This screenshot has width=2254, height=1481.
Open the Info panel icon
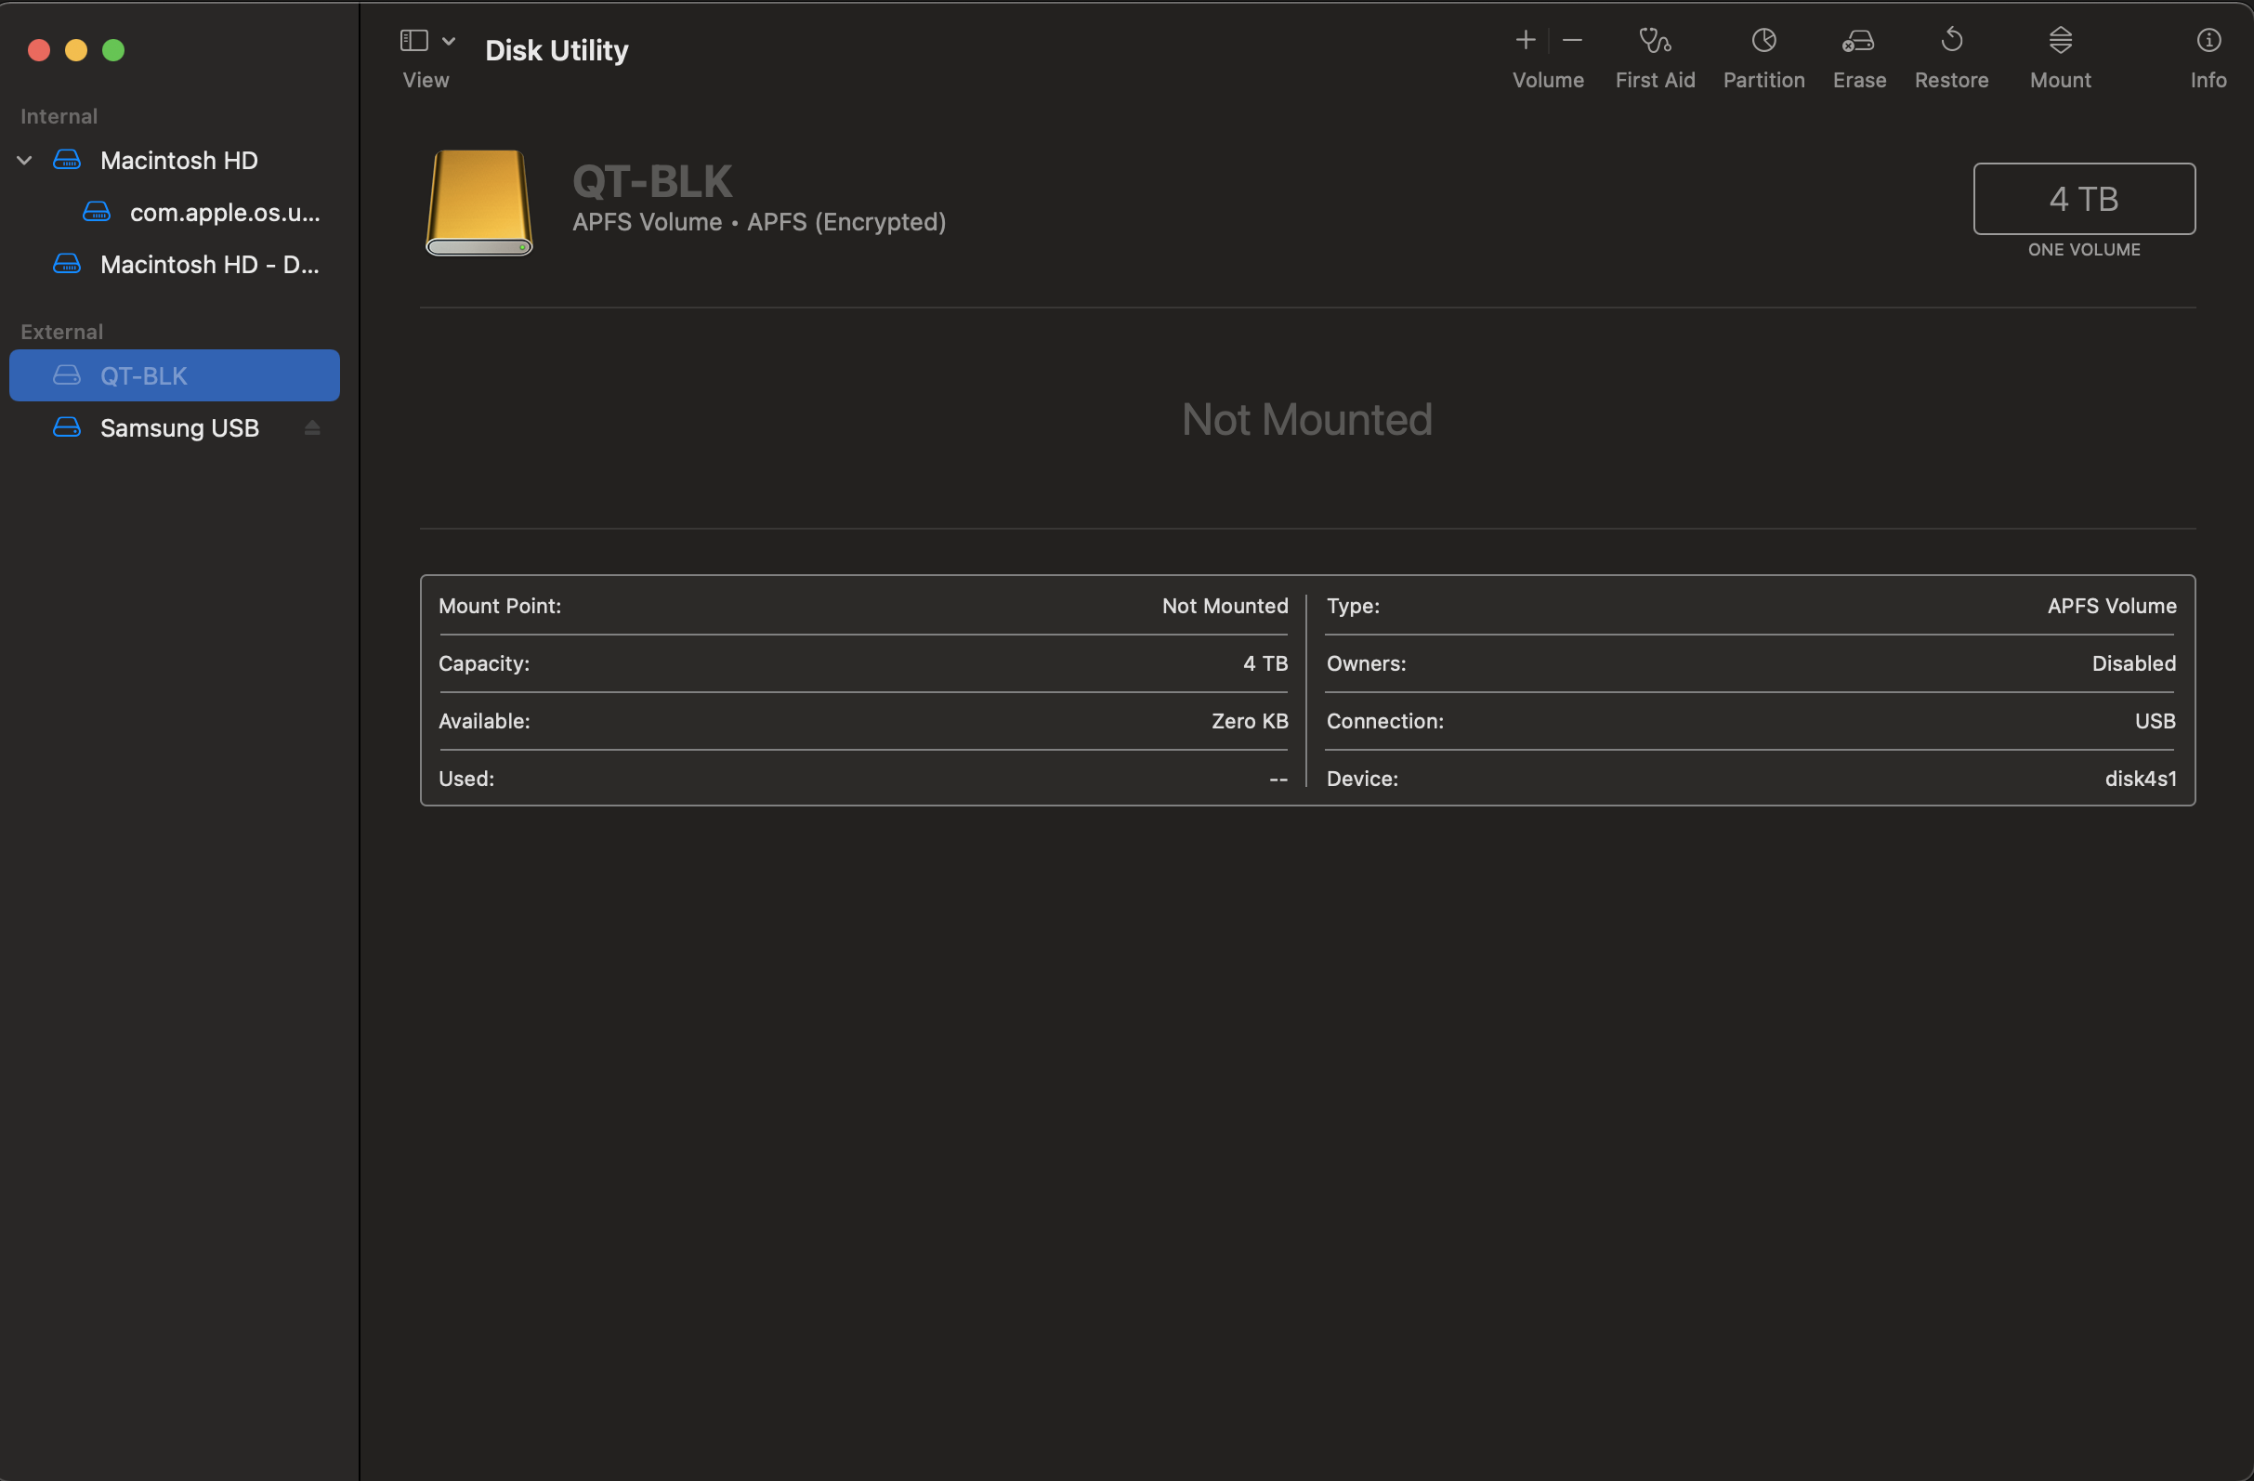point(2208,41)
